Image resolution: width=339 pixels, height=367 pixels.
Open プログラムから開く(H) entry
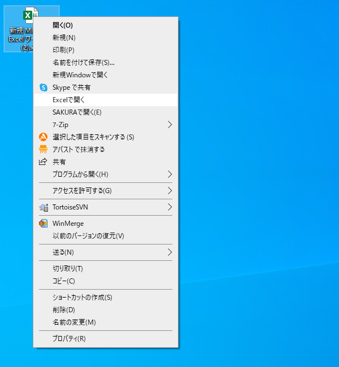pos(106,174)
